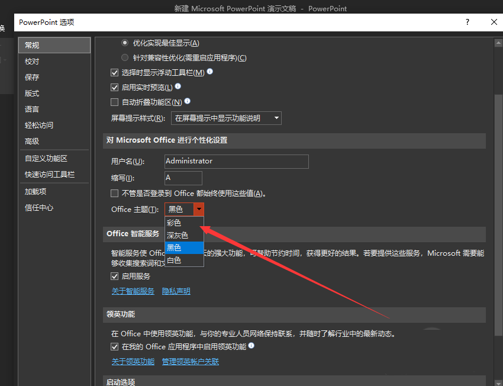503x386 pixels.
Task: Click the vertical scrollbar thumb in options pane
Action: [498, 215]
